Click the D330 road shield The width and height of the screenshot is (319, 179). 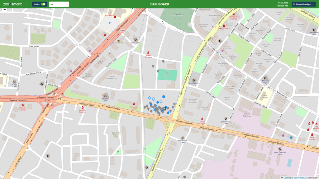pyautogui.click(x=122, y=31)
